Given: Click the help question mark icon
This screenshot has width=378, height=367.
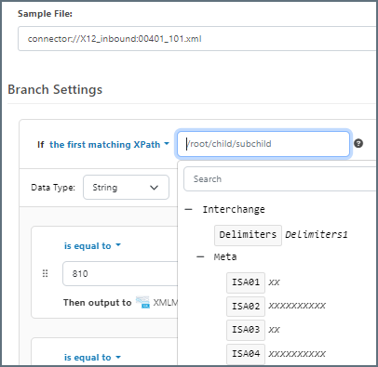Looking at the screenshot, I should 358,143.
